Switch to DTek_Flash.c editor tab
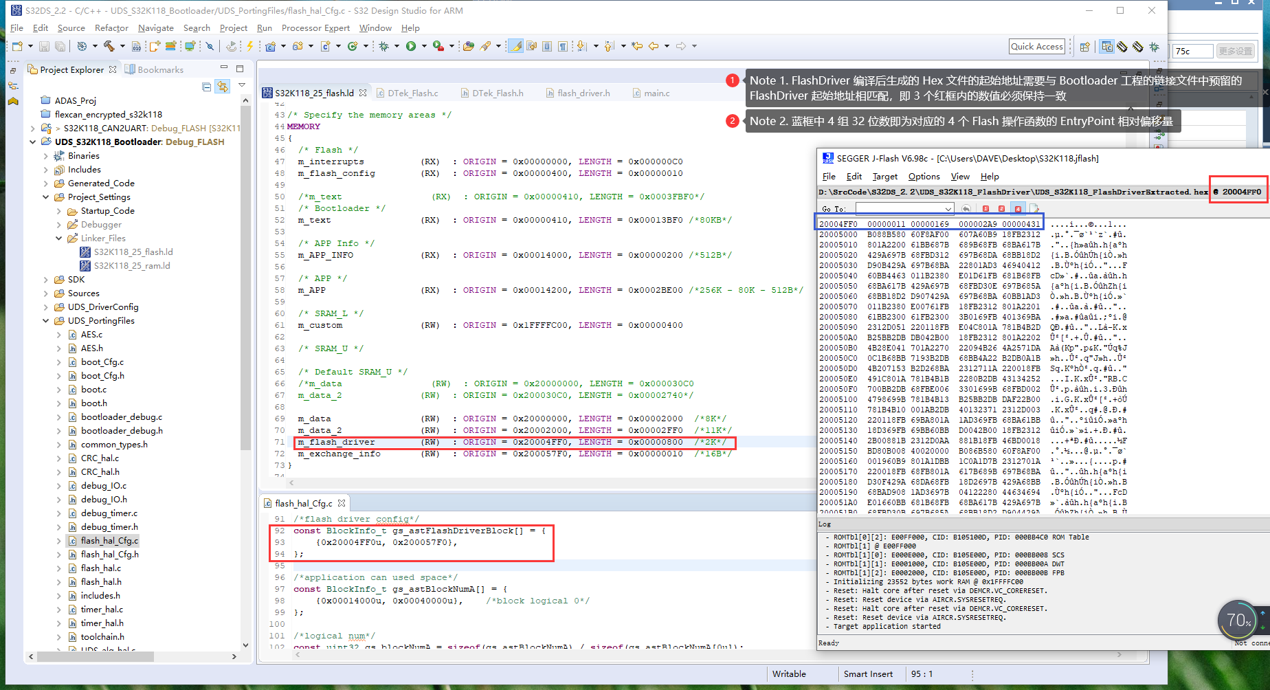This screenshot has height=690, width=1270. [x=406, y=93]
